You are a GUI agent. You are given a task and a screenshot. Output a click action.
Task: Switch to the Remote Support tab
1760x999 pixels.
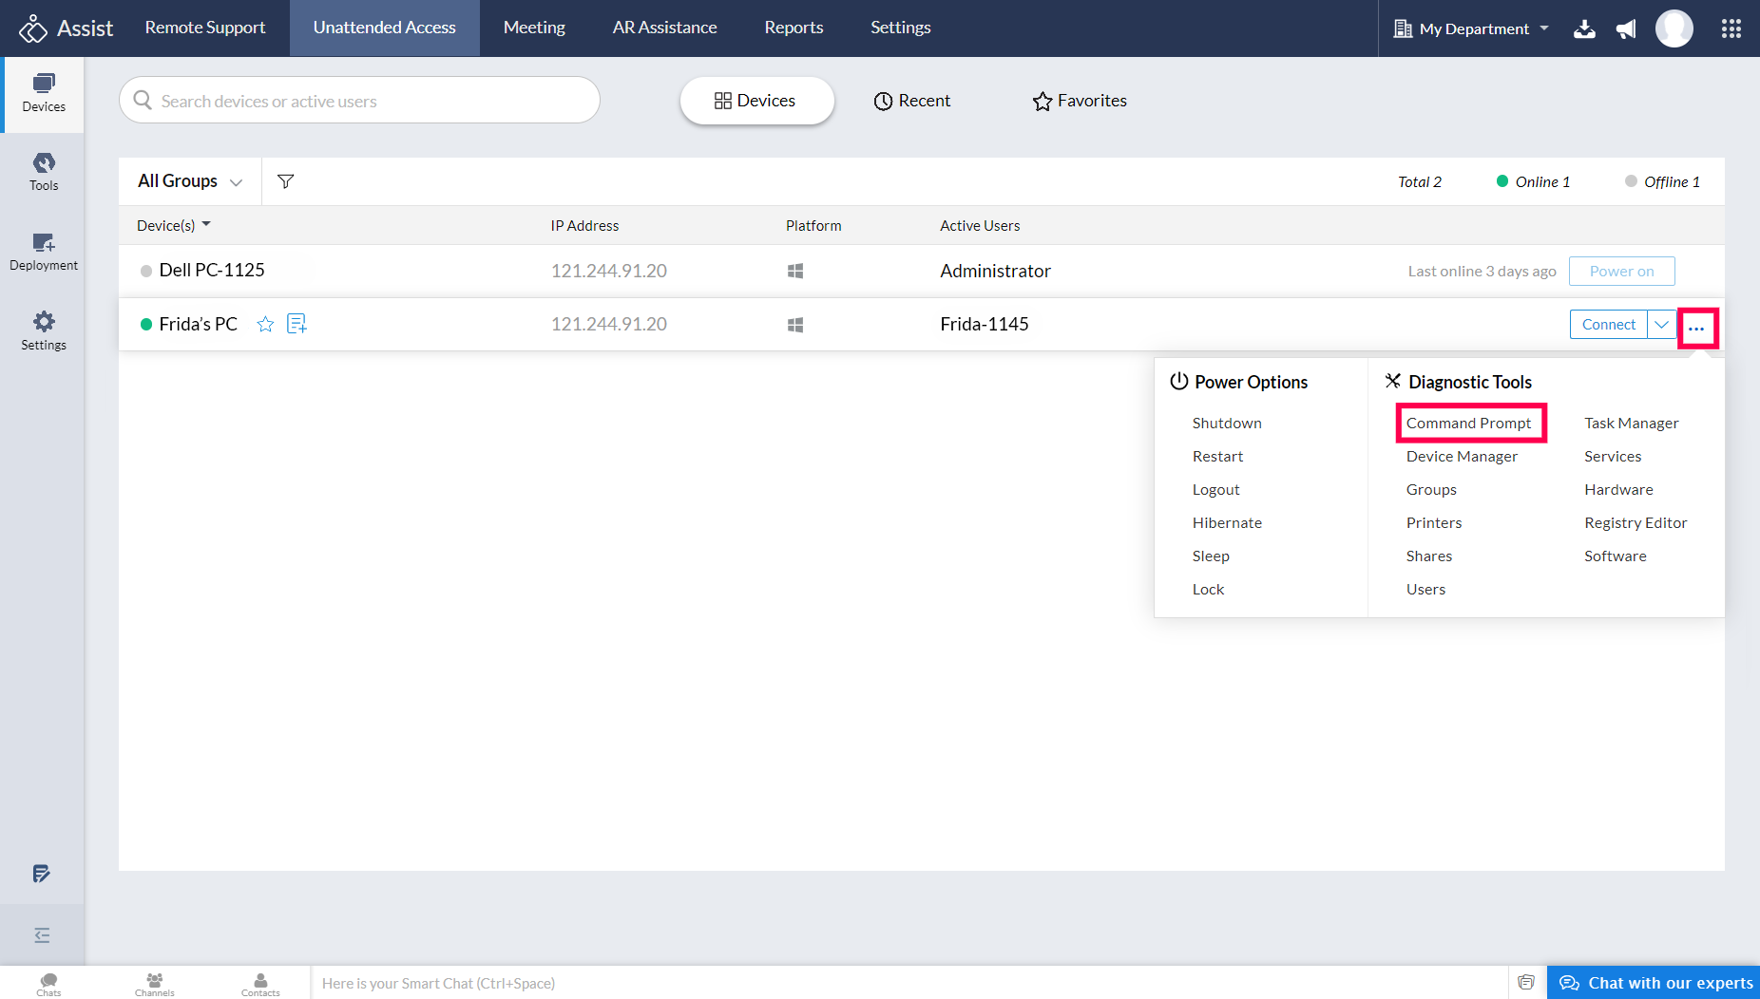pos(205,28)
